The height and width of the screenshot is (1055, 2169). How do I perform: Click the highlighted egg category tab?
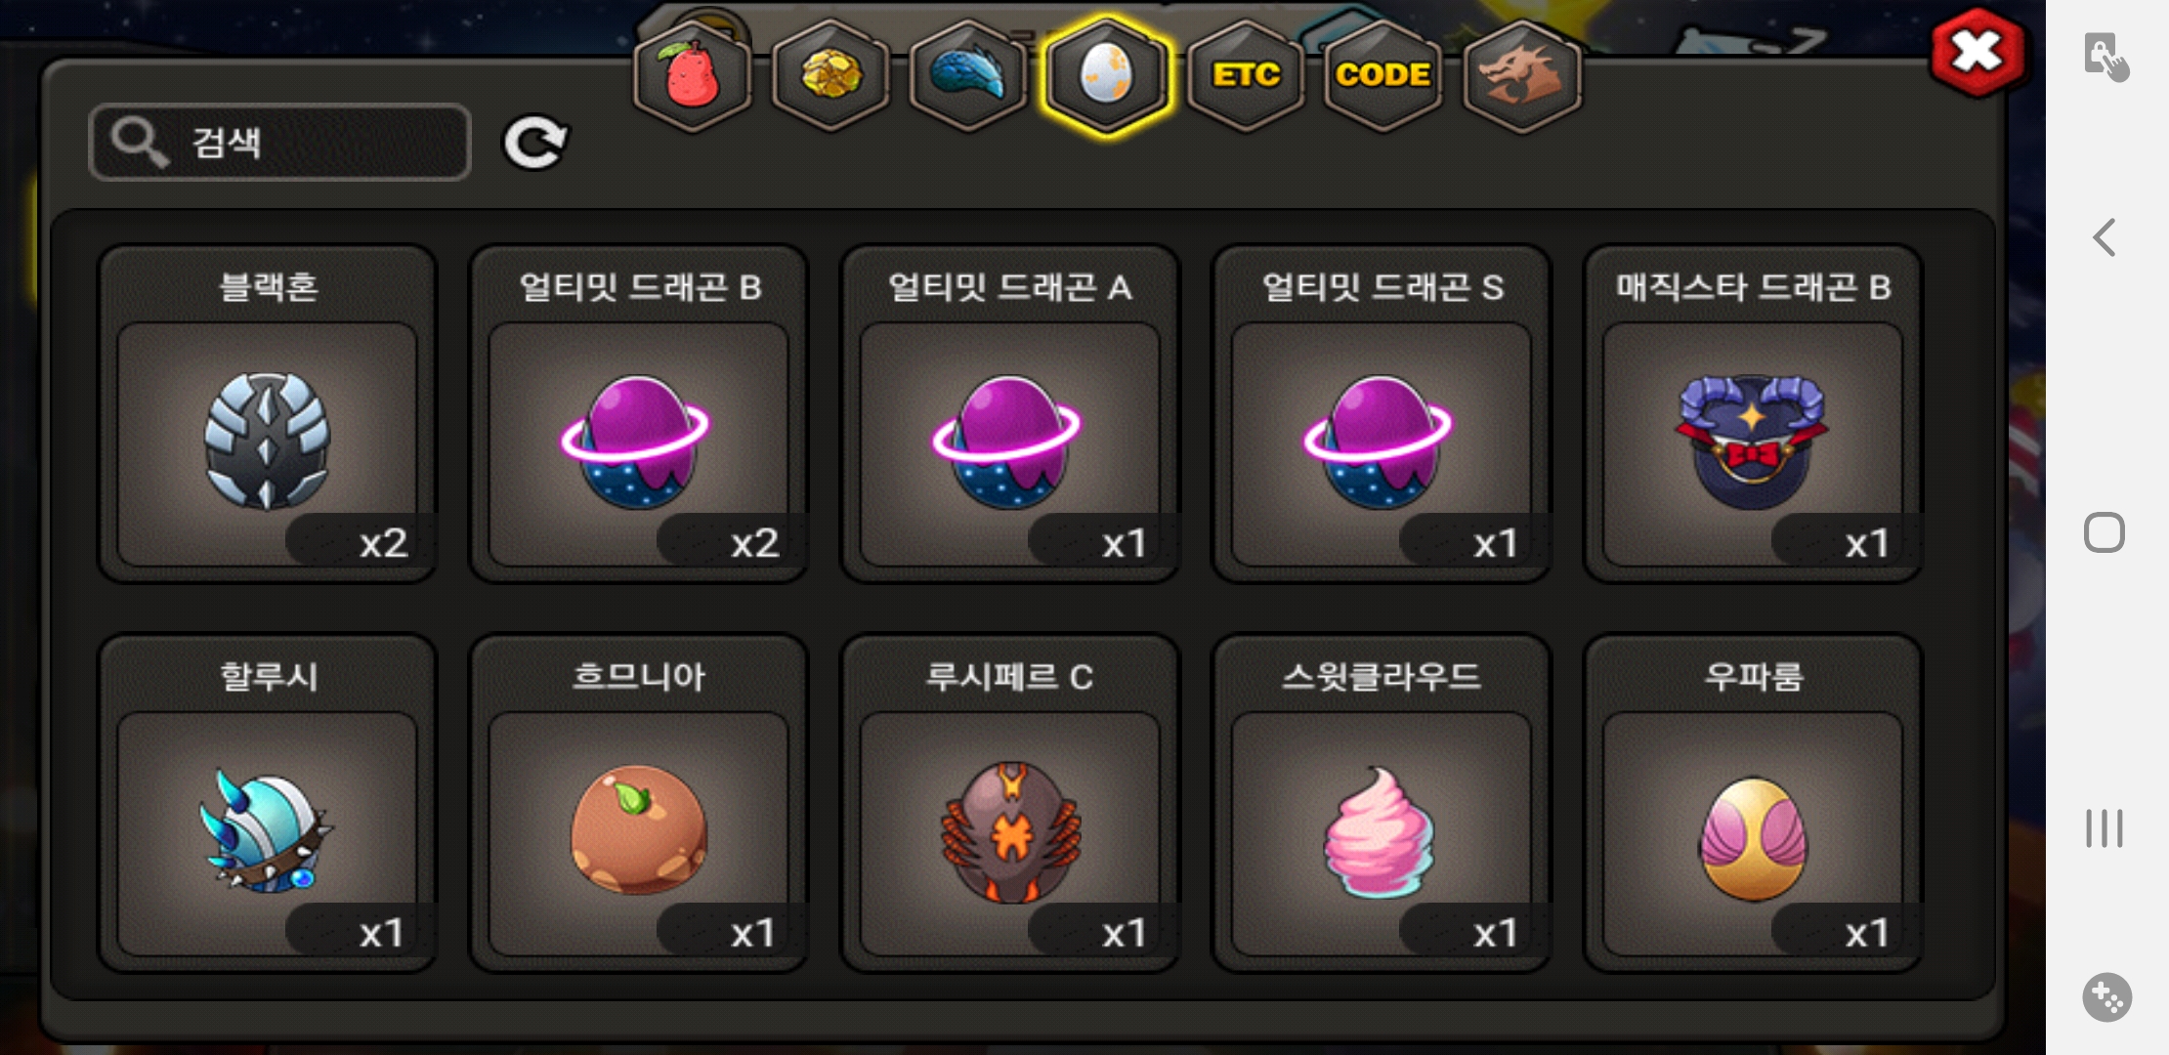point(1106,76)
